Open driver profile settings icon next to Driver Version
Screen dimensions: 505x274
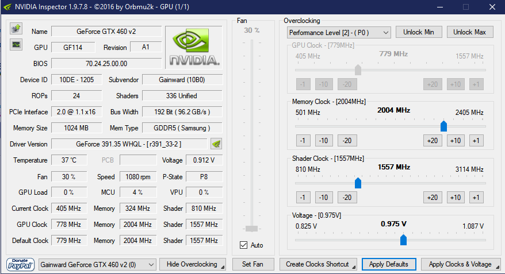click(216, 144)
